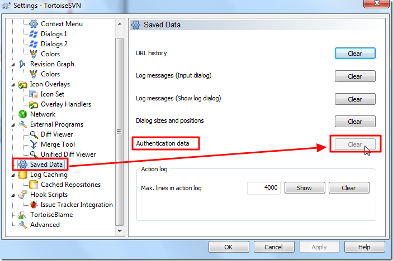The height and width of the screenshot is (261, 393).
Task: Click the Dialogs 2 windows icon
Action: 34,44
